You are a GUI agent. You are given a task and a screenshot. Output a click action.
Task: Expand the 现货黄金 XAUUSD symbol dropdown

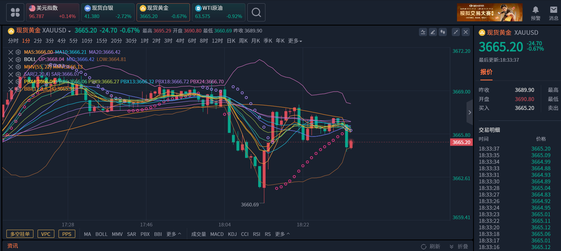point(69,31)
